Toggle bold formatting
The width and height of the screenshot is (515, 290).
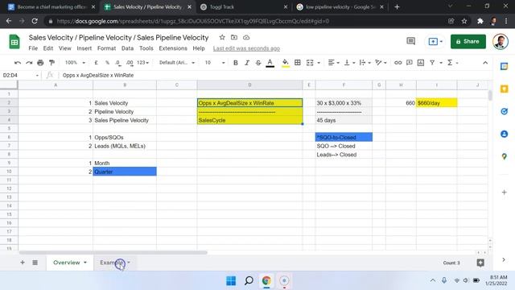tap(236, 63)
